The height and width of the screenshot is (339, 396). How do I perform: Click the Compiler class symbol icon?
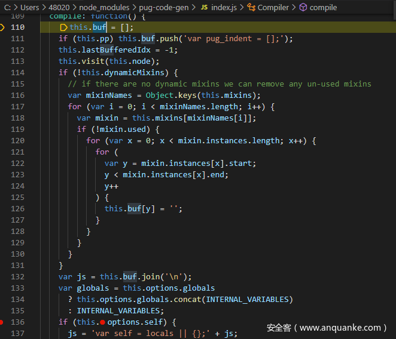coord(251,7)
